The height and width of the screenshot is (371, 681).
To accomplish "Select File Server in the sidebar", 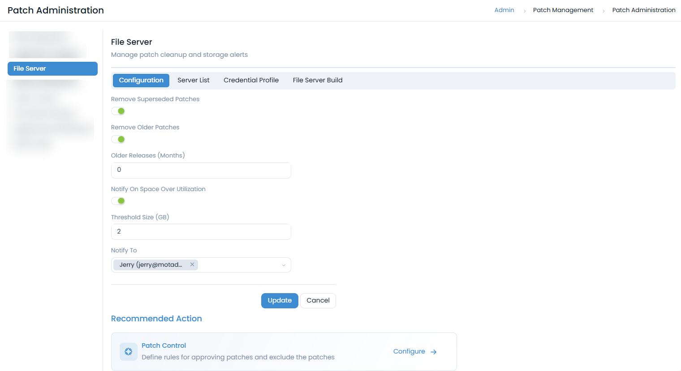I will tap(52, 68).
